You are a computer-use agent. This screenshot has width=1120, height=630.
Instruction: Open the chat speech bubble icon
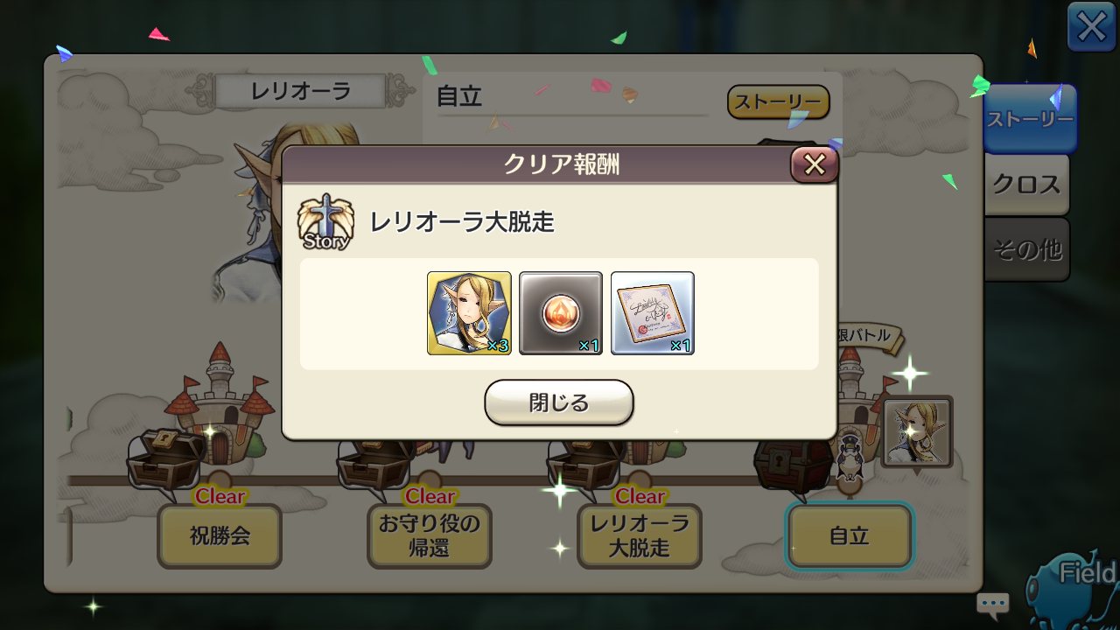[993, 604]
